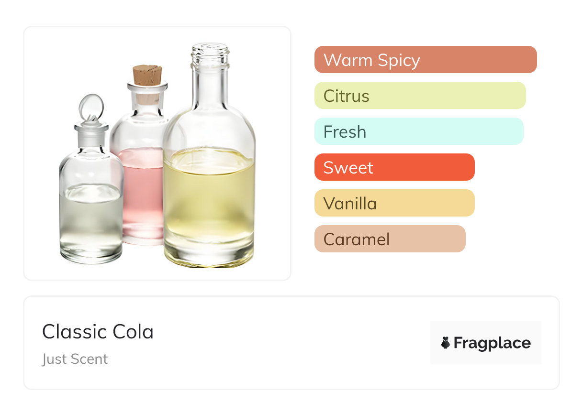Viewport: 583px width, 413px height.
Task: Select the Citrus accord bar
Action: click(420, 96)
